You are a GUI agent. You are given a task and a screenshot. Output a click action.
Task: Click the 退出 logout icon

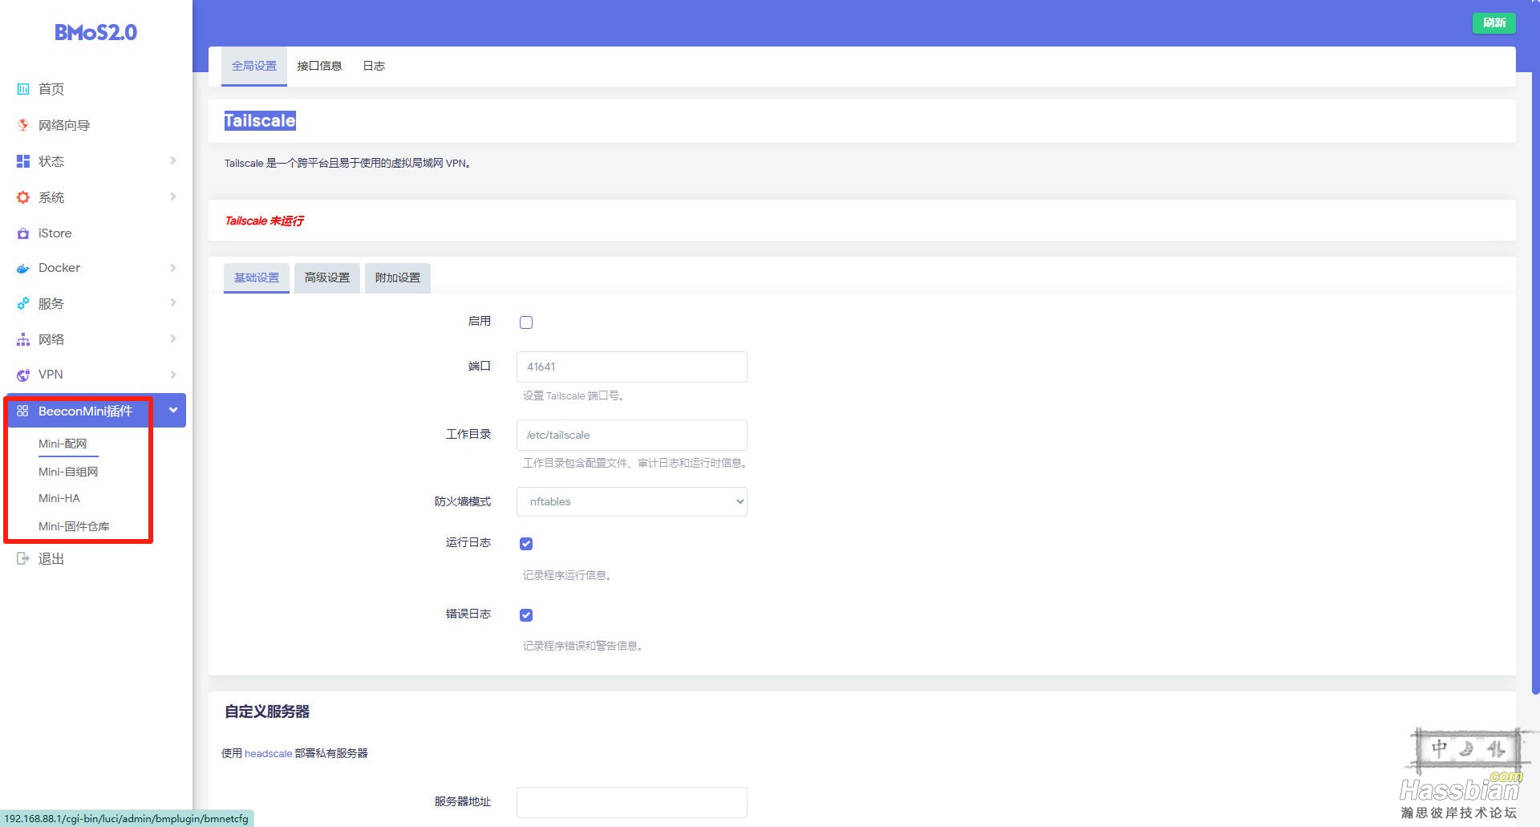click(23, 558)
